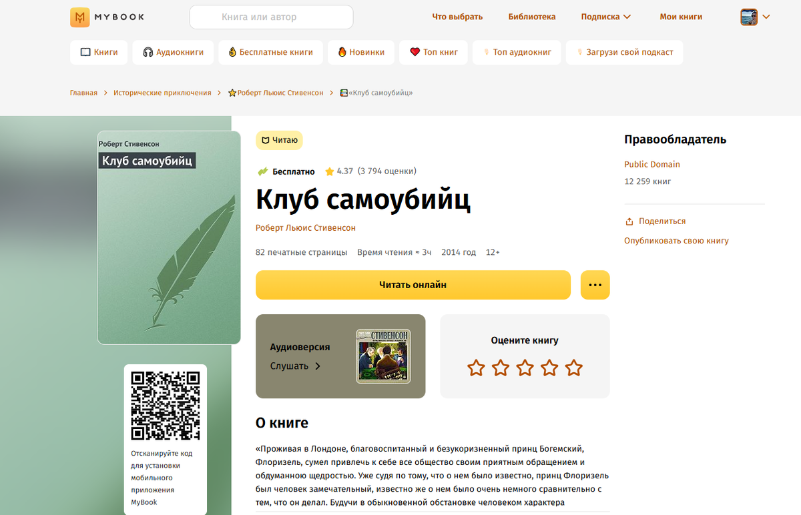Click the rating star icon near 4.37
The image size is (801, 515).
[x=329, y=171]
